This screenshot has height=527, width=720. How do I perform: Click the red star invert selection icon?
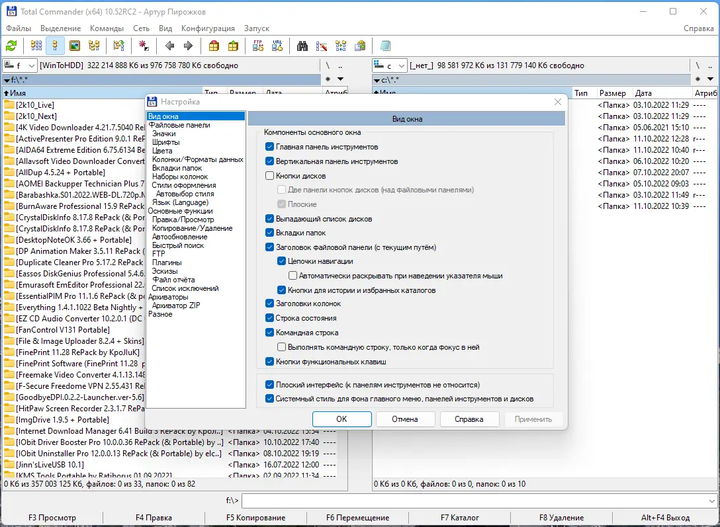coord(144,46)
